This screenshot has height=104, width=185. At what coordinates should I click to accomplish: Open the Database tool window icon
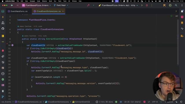pyautogui.click(x=182, y=23)
